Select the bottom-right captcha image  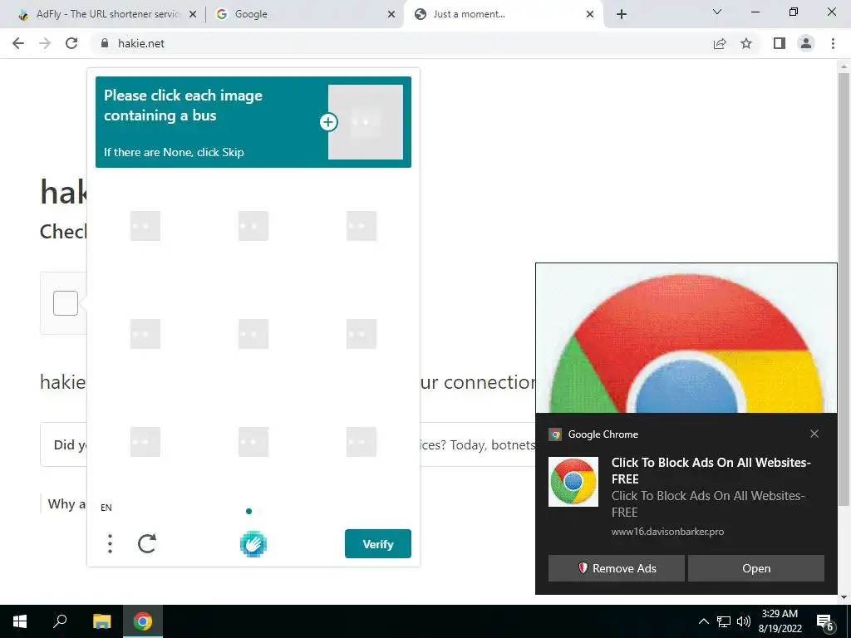(362, 442)
